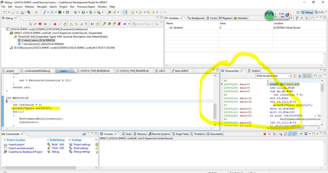Image resolution: width=328 pixels, height=173 pixels.
Task: Click Step Over in Debug toolbar
Action: click(76, 24)
